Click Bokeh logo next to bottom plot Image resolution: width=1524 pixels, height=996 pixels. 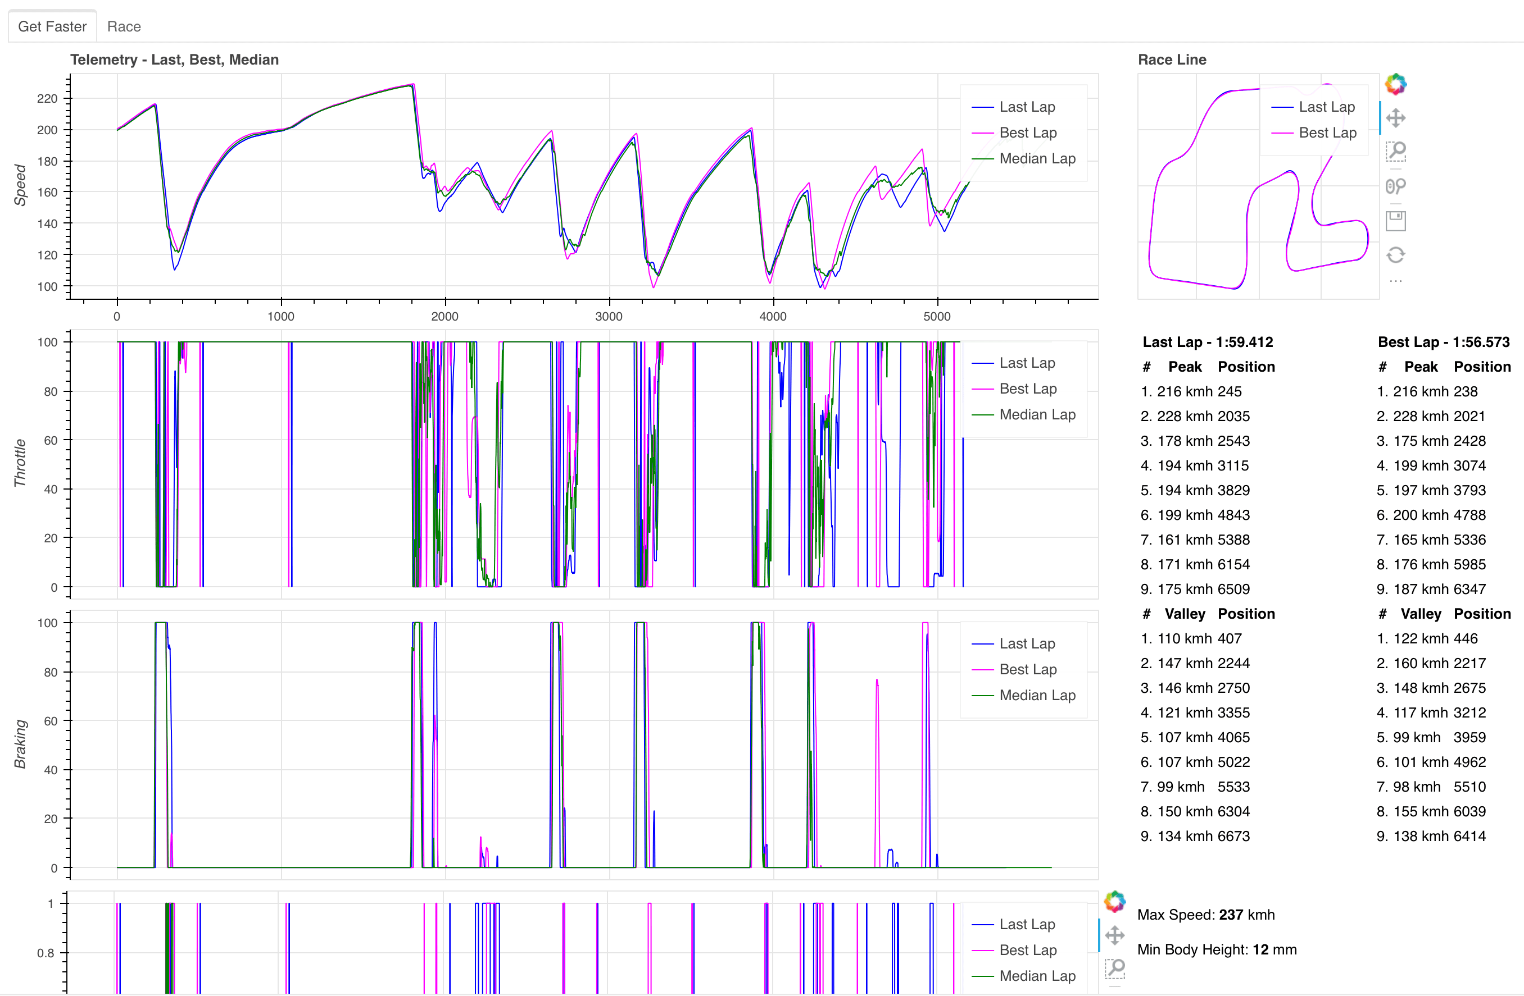click(1114, 901)
